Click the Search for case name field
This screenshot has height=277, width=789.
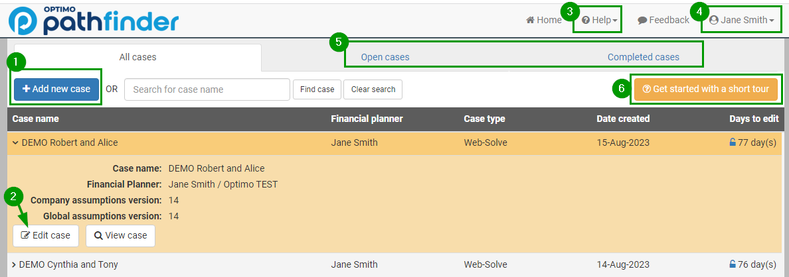pos(207,89)
